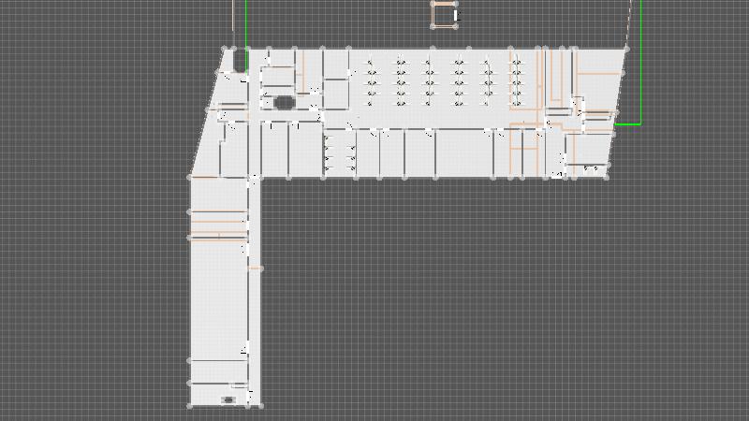Click the thin diagonal line at top right
The width and height of the screenshot is (749, 421).
point(632,23)
